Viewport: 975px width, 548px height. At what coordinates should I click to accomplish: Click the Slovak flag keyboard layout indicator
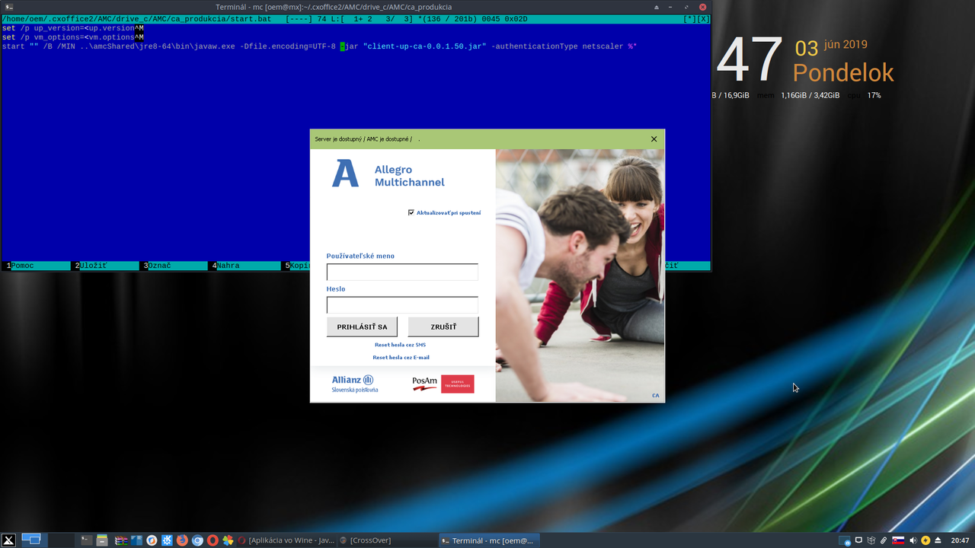click(898, 540)
